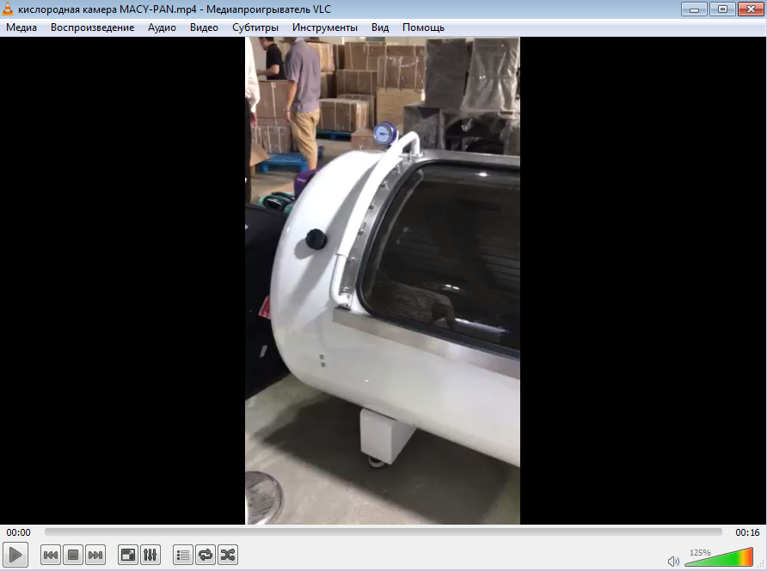Skip to next media track

(x=95, y=555)
